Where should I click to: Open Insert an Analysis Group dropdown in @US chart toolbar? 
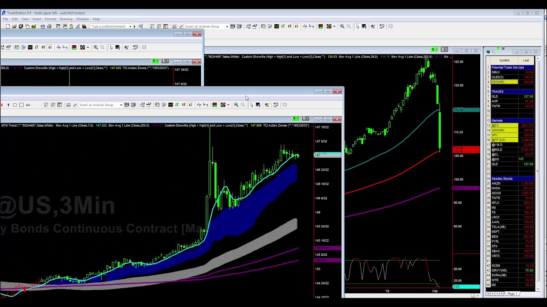pos(121,104)
